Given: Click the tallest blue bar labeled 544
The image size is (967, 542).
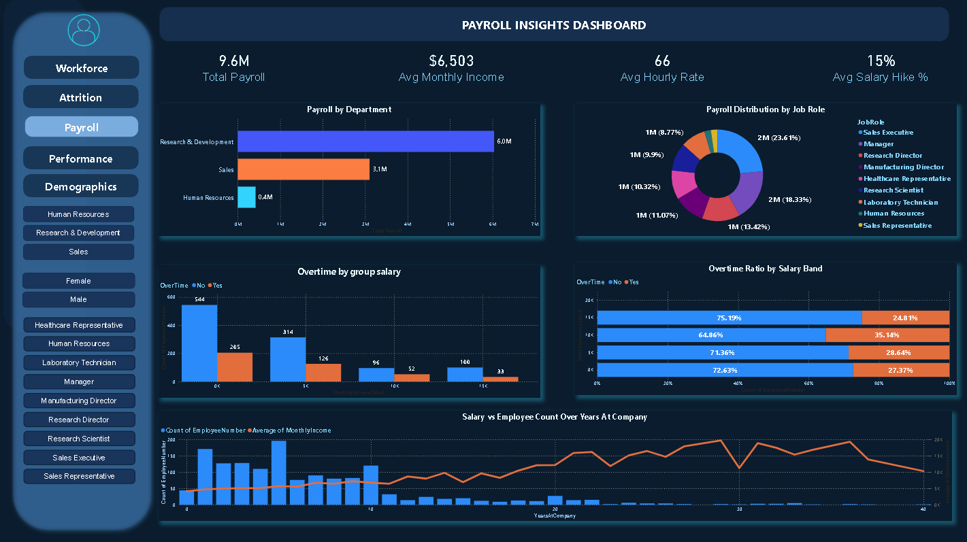Looking at the screenshot, I should pyautogui.click(x=199, y=343).
